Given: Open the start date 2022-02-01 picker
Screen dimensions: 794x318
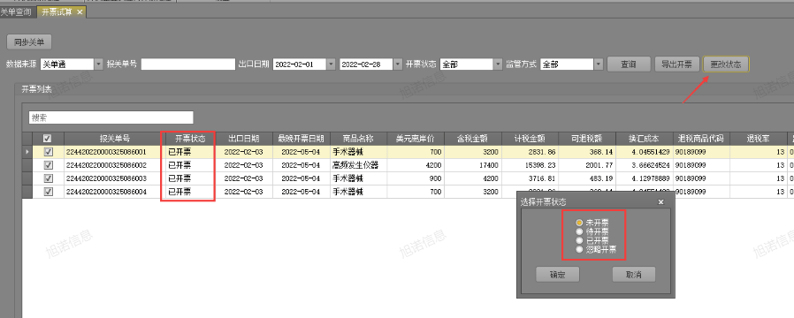Looking at the screenshot, I should pyautogui.click(x=332, y=64).
